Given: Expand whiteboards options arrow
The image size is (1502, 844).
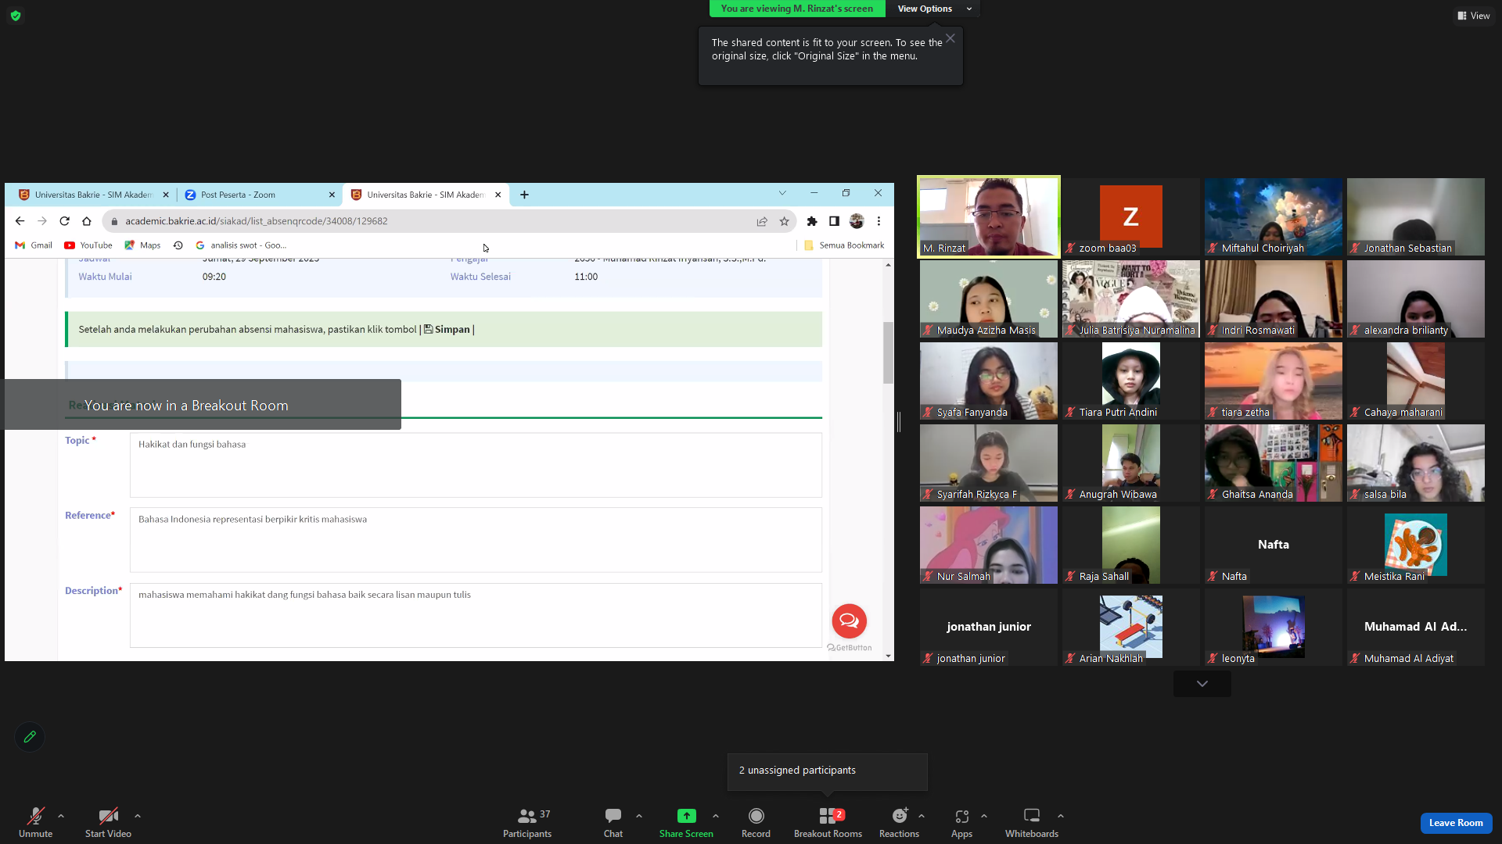Looking at the screenshot, I should click(x=1061, y=816).
